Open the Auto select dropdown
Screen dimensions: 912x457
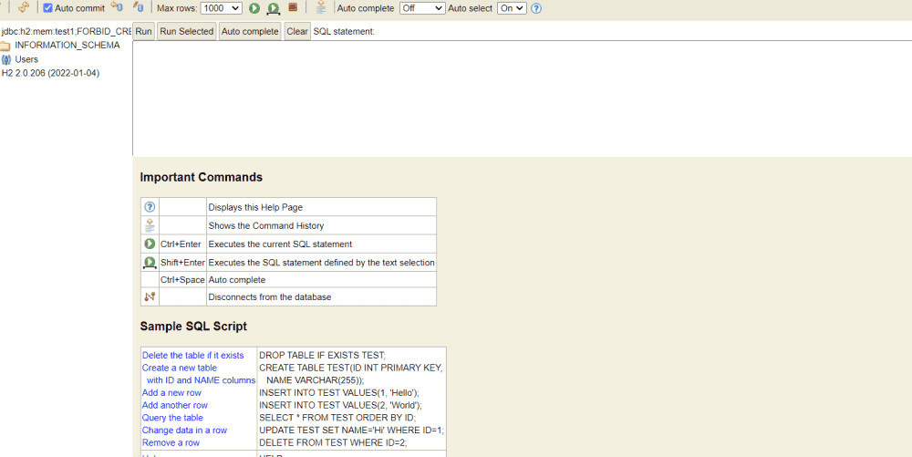[x=512, y=8]
